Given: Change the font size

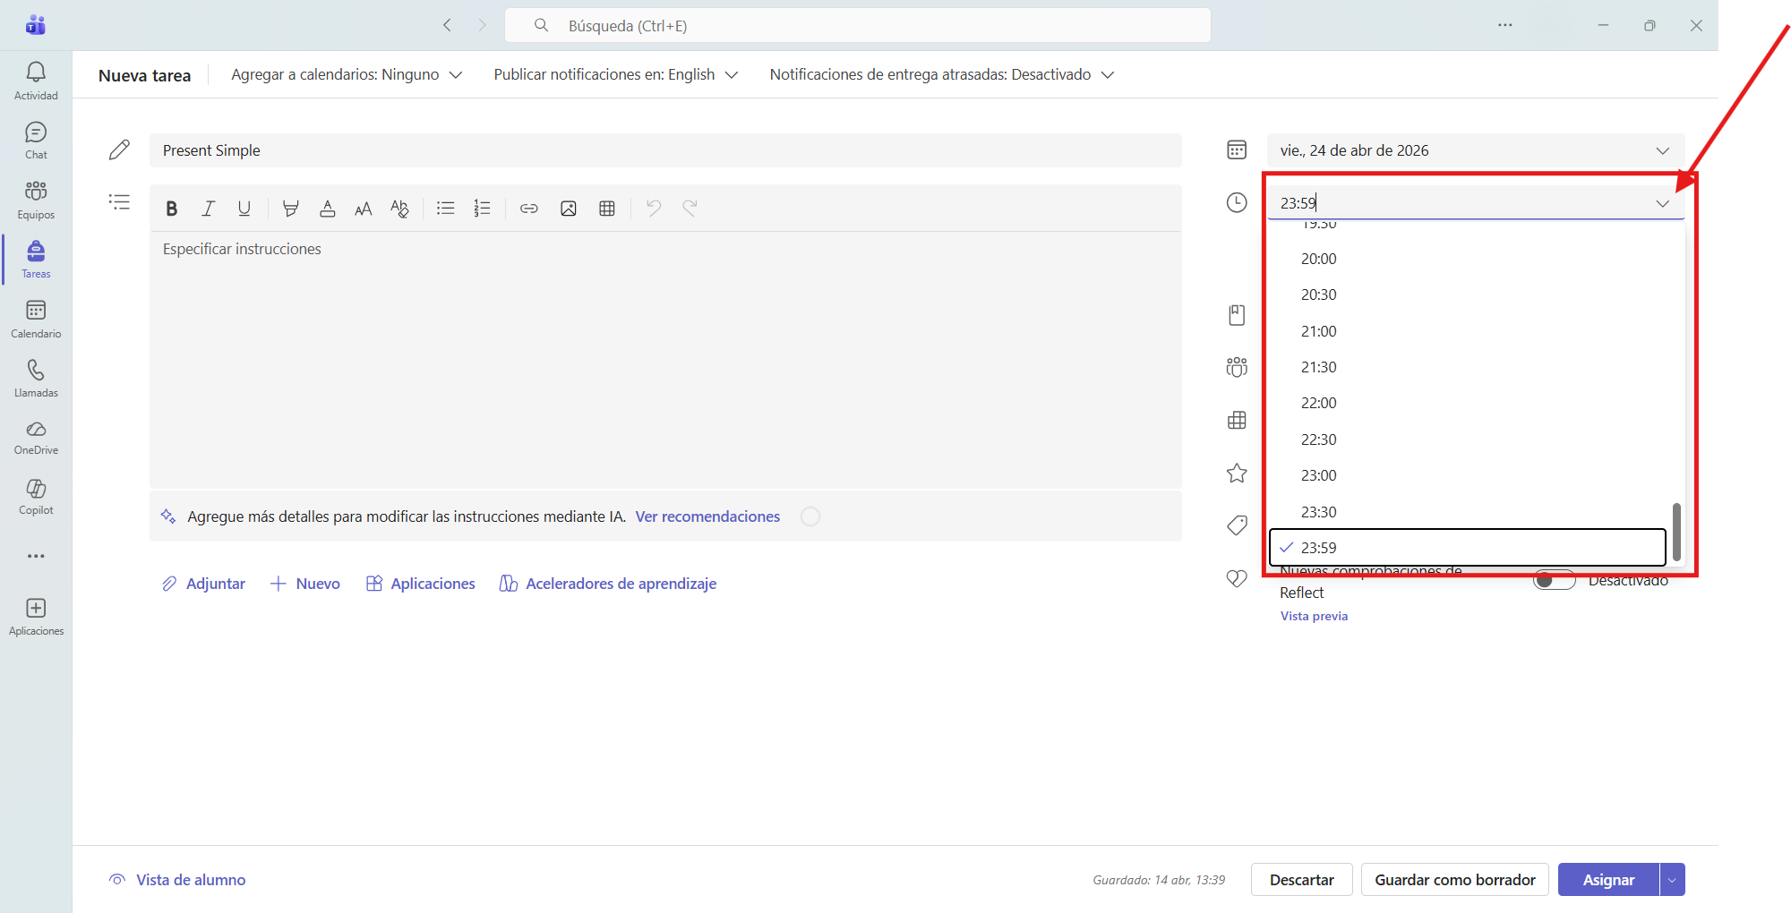Looking at the screenshot, I should click(x=363, y=209).
